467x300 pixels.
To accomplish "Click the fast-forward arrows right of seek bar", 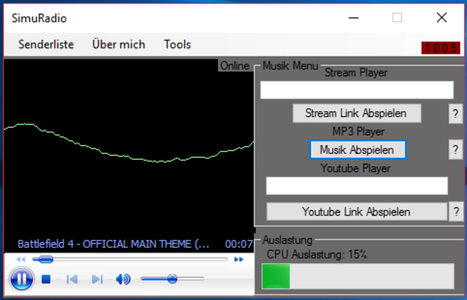I will pyautogui.click(x=238, y=259).
